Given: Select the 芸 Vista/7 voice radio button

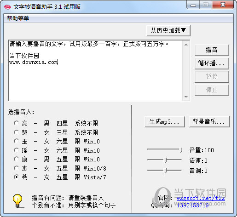Looking at the screenshot, I should 16,177.
